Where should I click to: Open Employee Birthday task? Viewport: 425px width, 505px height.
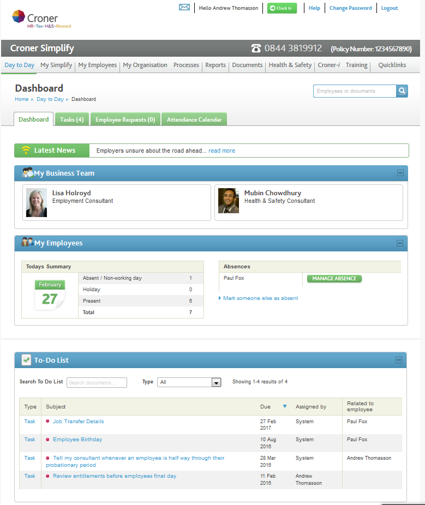click(77, 440)
